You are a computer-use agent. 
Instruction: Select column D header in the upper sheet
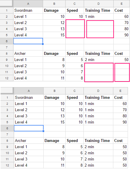pos(99,4)
